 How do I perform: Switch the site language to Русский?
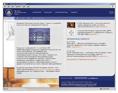tap(111, 12)
